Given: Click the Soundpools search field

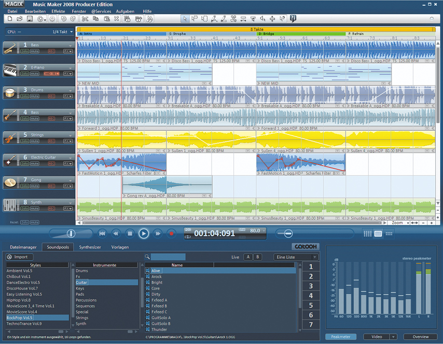Looking at the screenshot, I should pos(168,257).
